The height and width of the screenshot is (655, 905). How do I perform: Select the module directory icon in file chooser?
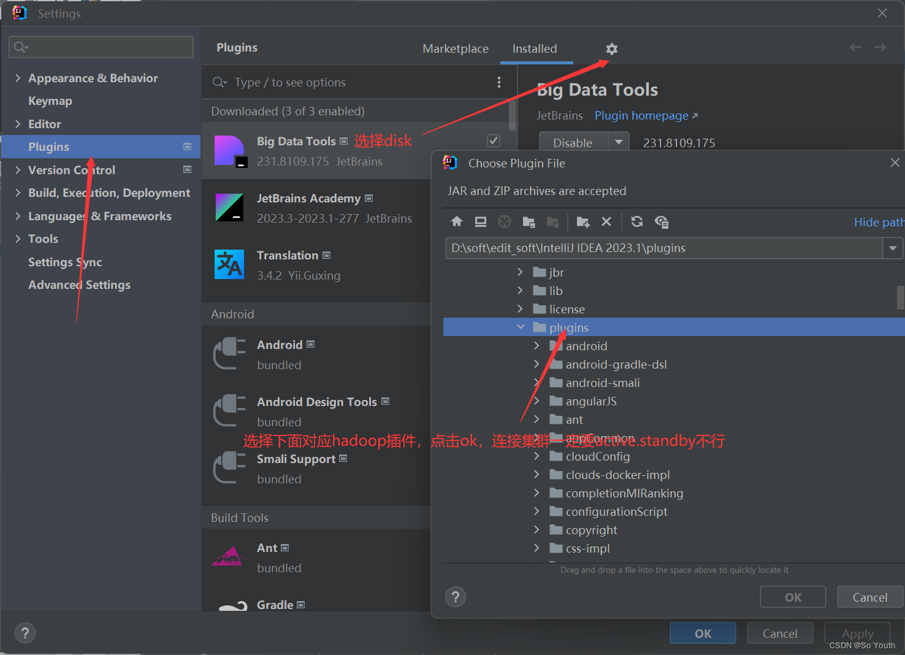(x=529, y=221)
